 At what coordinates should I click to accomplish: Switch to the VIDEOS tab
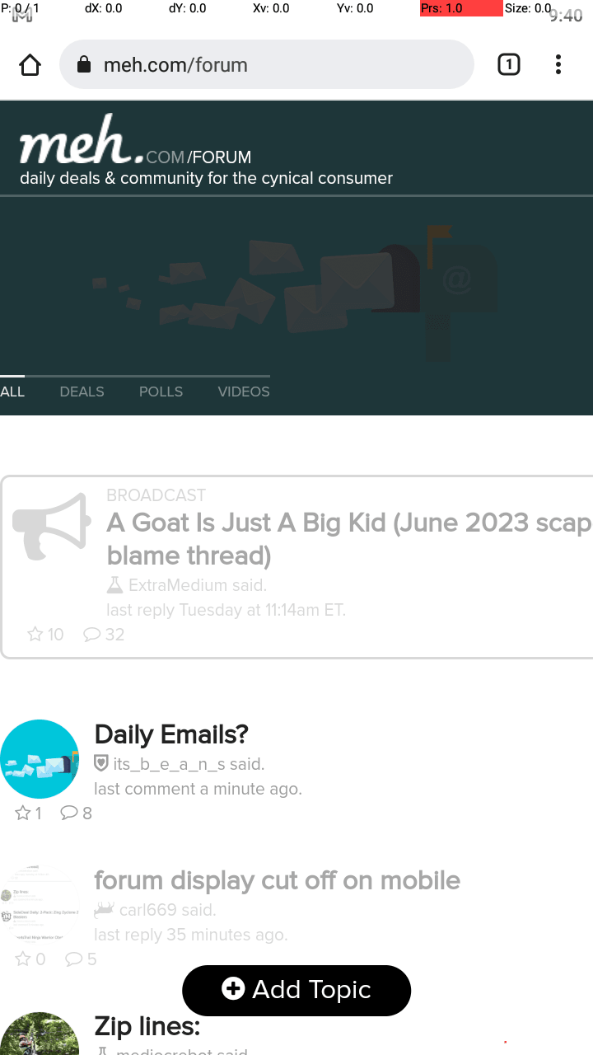(244, 392)
